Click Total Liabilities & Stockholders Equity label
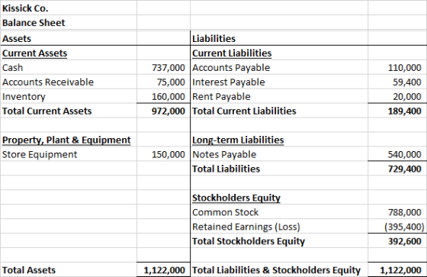Viewport: 427px width, 277px height. 276,270
